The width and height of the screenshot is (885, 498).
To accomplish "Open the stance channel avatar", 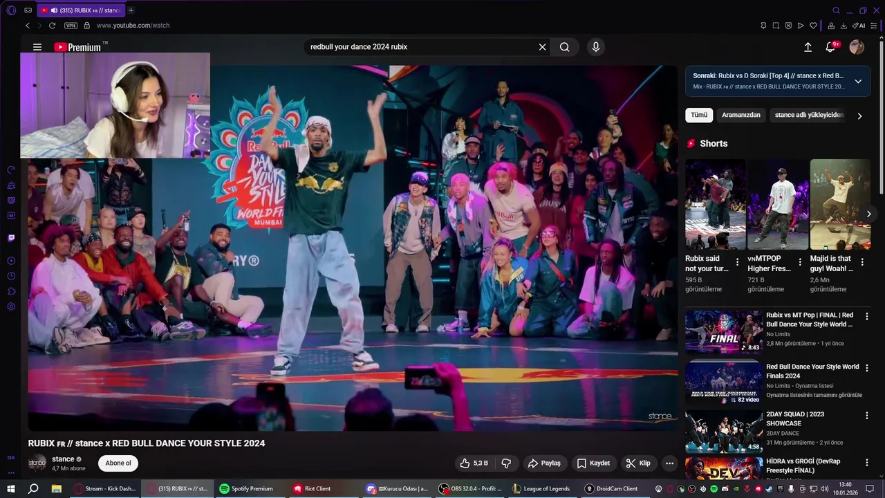I will pyautogui.click(x=37, y=463).
